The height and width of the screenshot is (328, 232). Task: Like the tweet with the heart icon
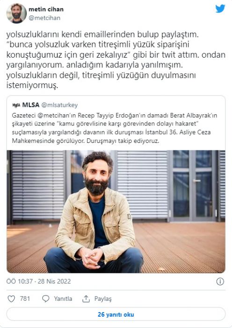(x=11, y=298)
